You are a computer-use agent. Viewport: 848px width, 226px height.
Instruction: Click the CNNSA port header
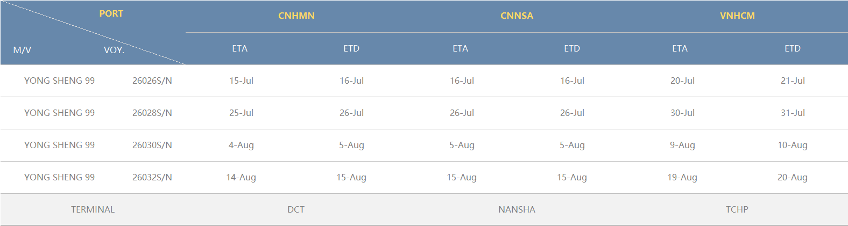[517, 16]
